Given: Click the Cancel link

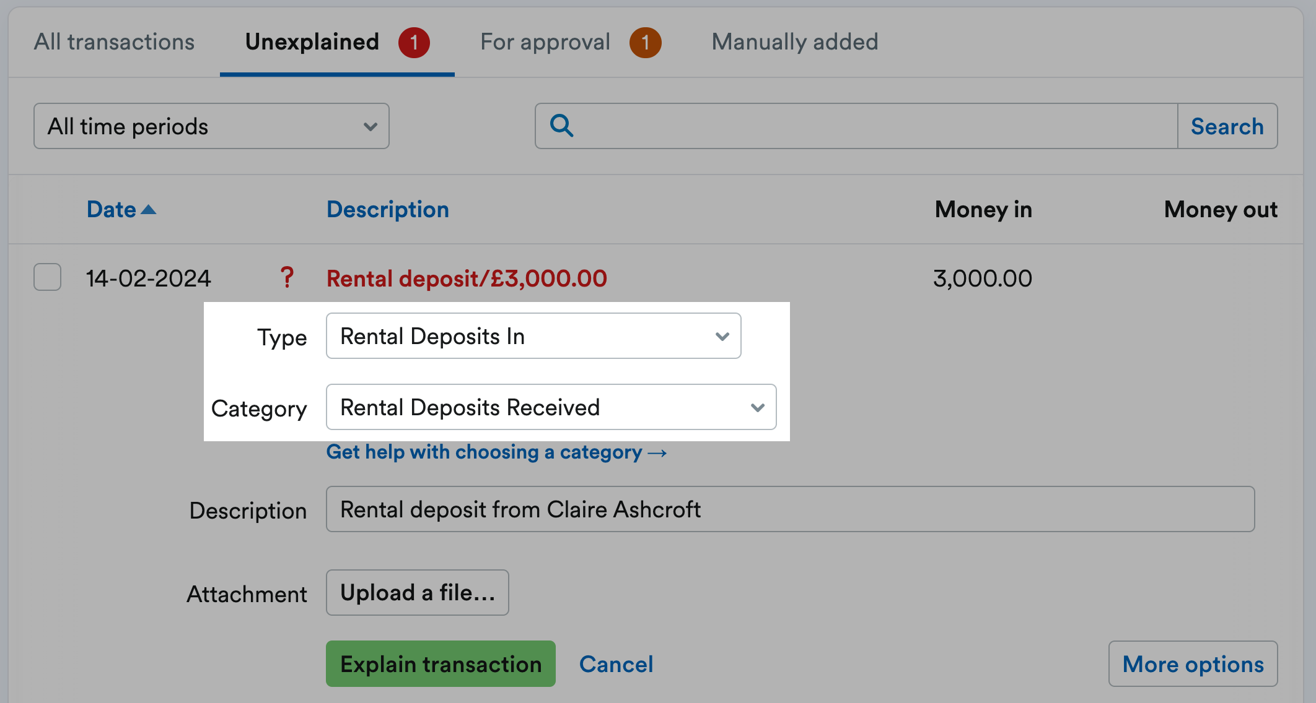Looking at the screenshot, I should (x=616, y=664).
